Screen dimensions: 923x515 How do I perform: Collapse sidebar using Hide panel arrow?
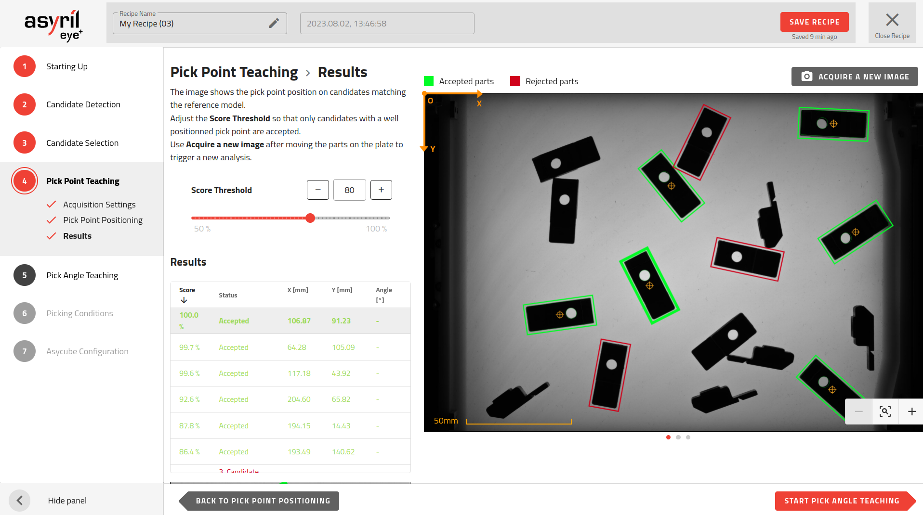pos(20,501)
